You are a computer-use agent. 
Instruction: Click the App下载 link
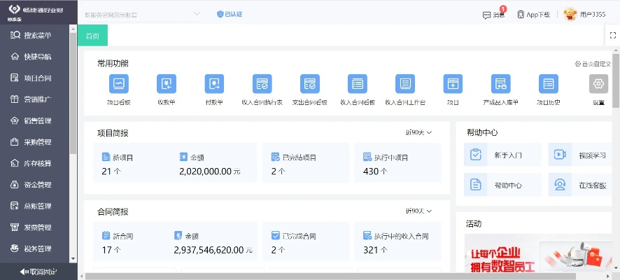[533, 14]
